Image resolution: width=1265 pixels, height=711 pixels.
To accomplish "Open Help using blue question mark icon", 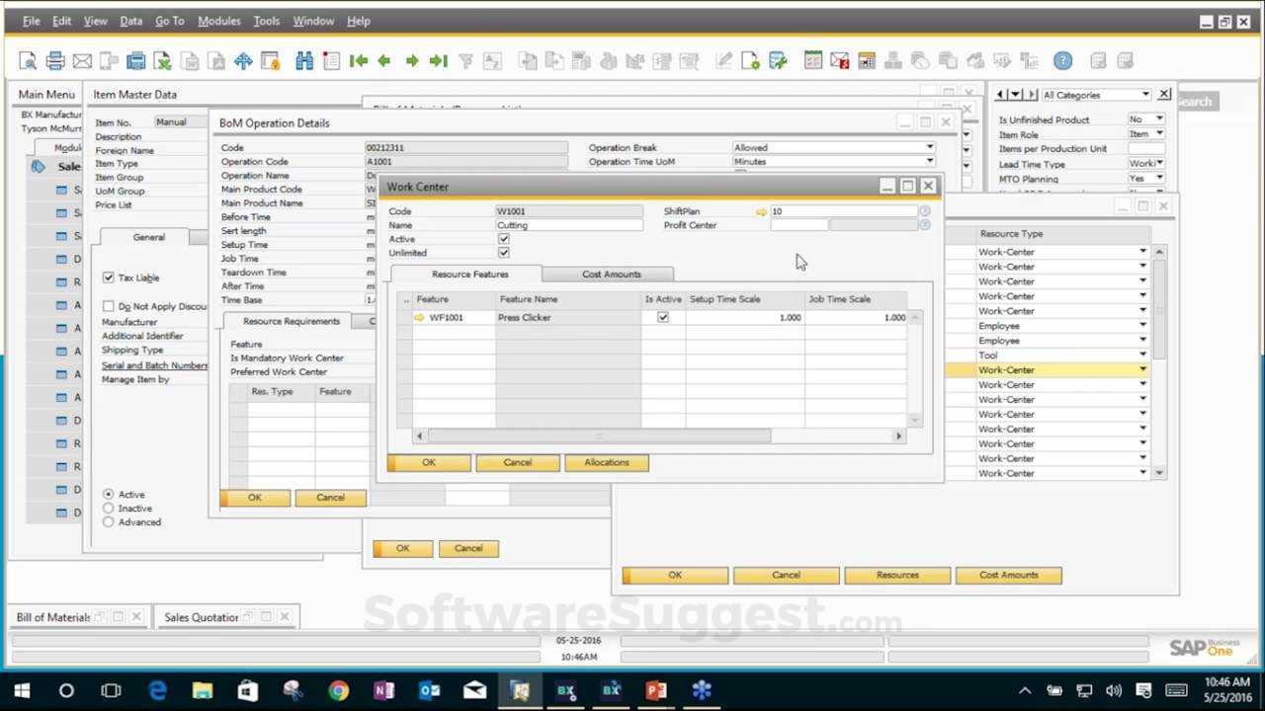I will pos(1062,61).
